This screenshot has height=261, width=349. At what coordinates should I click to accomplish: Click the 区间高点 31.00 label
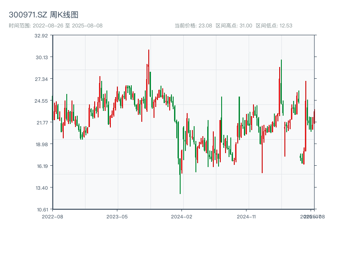pos(234,26)
